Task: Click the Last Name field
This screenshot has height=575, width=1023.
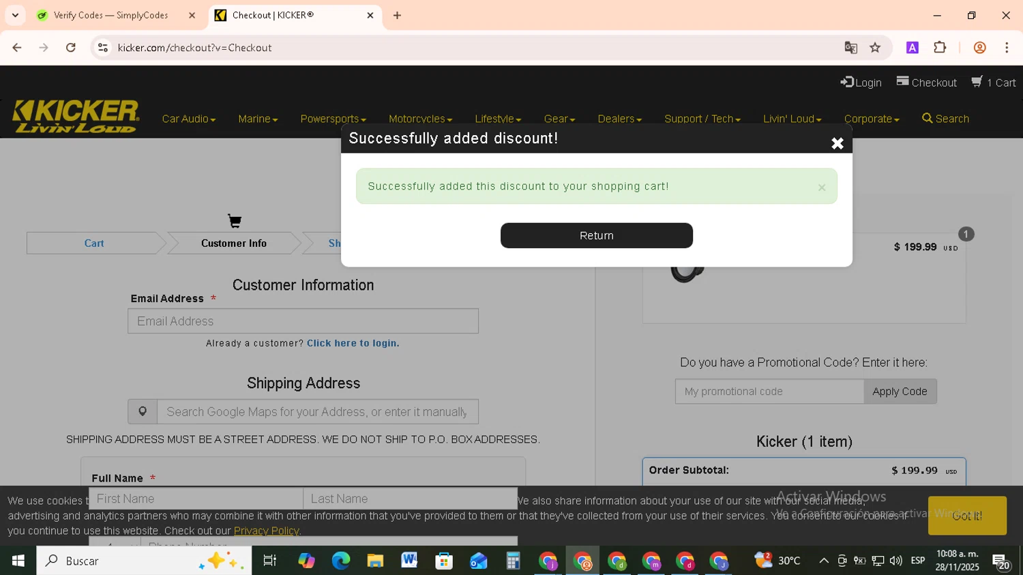Action: [x=410, y=499]
